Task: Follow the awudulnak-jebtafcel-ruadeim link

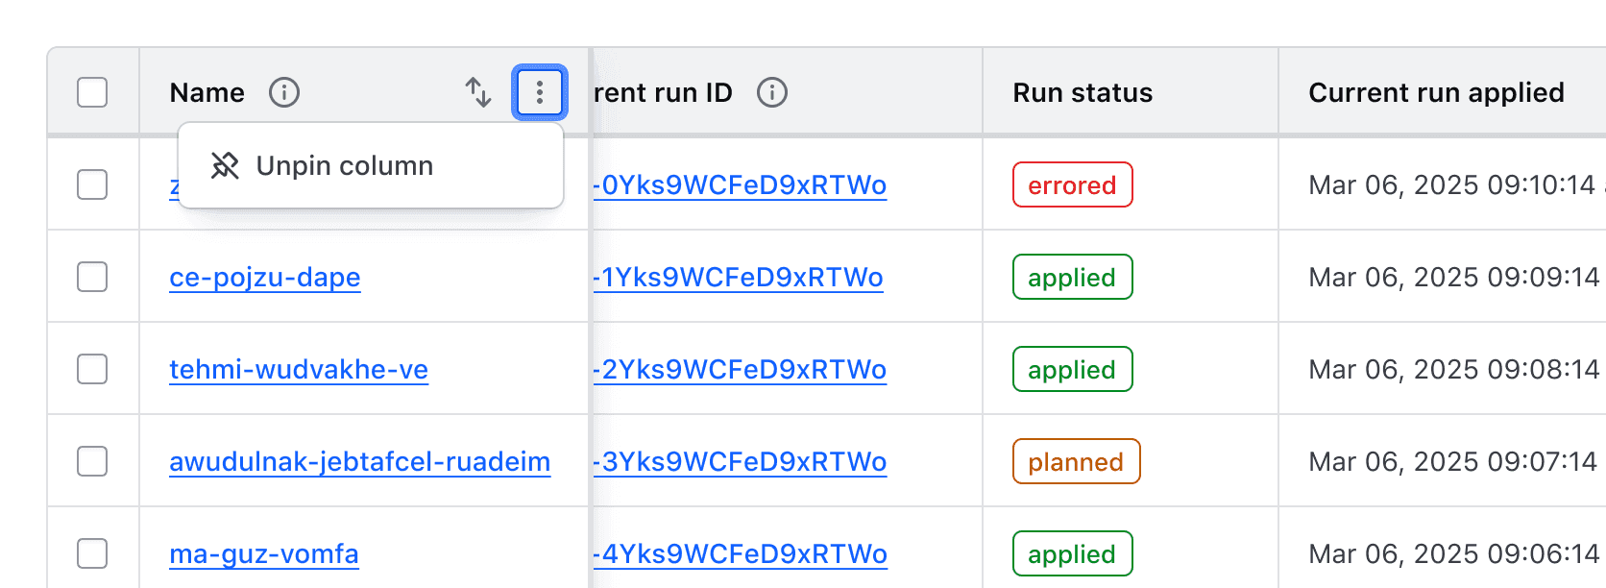Action: point(360,461)
